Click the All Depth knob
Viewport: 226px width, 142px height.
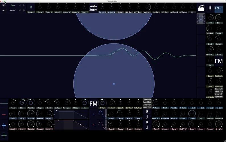[x=183, y=7]
